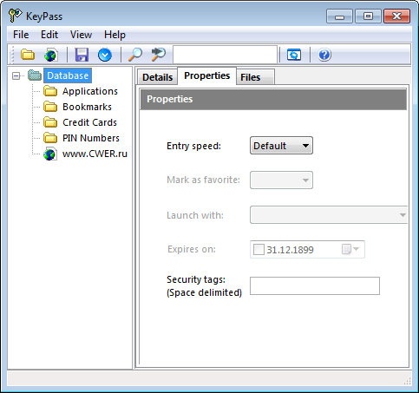Viewport: 419px width, 393px height.
Task: Open the Entry speed dropdown
Action: 281,146
